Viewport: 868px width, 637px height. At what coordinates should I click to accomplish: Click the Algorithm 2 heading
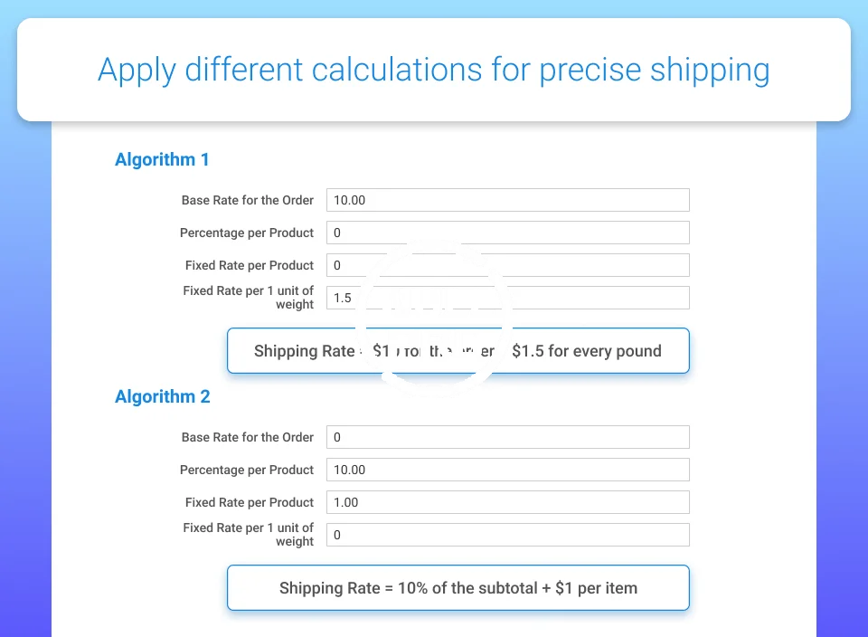162,397
